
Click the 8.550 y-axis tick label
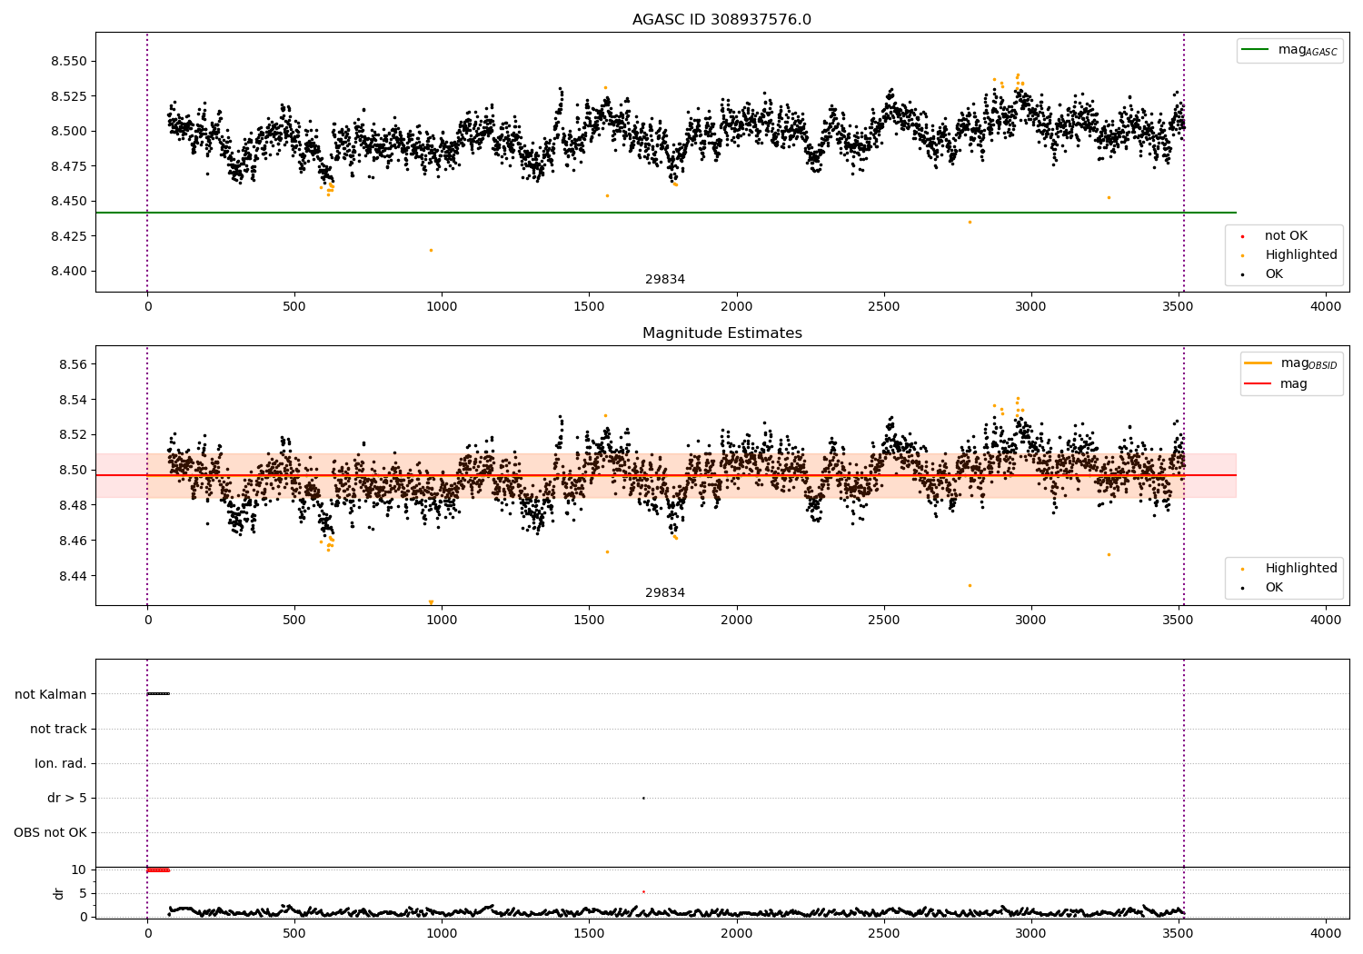(x=69, y=62)
